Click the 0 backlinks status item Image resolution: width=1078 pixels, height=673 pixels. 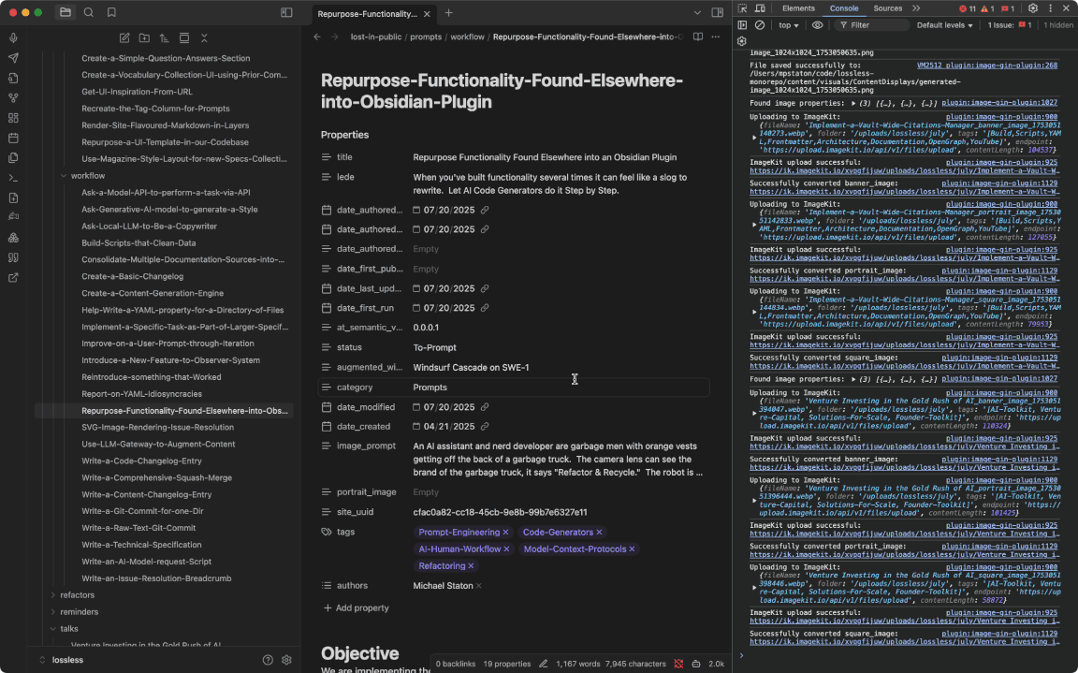click(x=455, y=664)
